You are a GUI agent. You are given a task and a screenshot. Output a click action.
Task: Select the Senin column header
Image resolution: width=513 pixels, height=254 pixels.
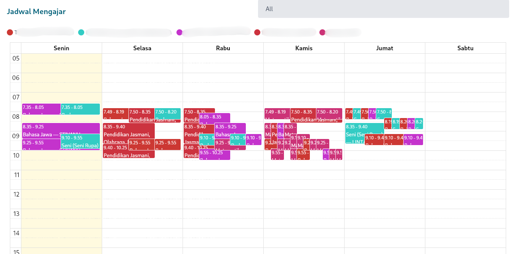pos(61,48)
